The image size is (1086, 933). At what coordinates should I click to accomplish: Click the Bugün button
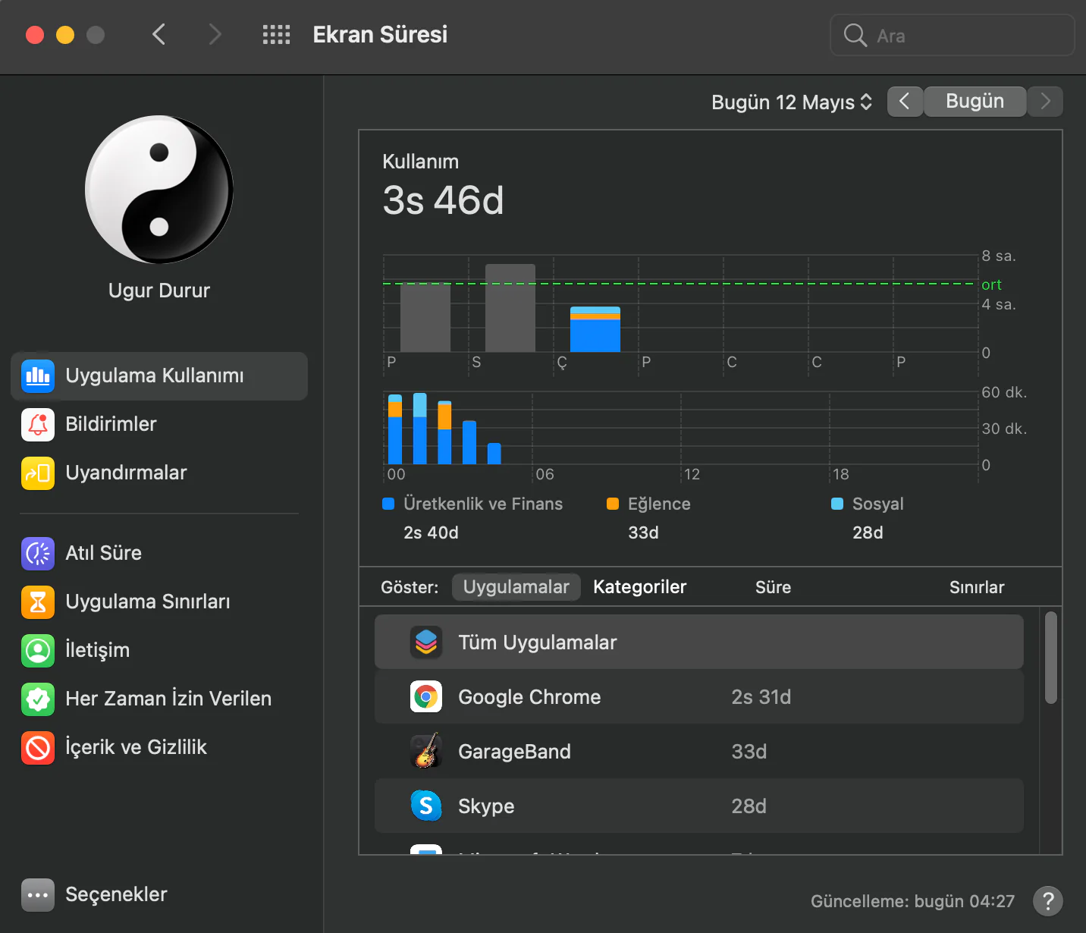coord(975,102)
